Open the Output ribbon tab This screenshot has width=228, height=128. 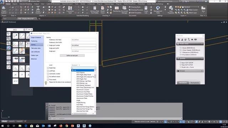(x=36, y=4)
